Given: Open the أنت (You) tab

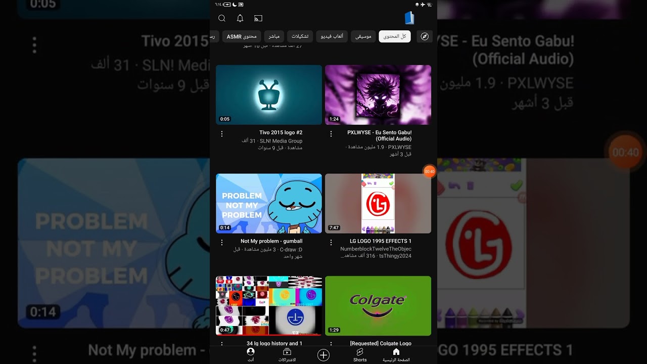Looking at the screenshot, I should (x=251, y=355).
